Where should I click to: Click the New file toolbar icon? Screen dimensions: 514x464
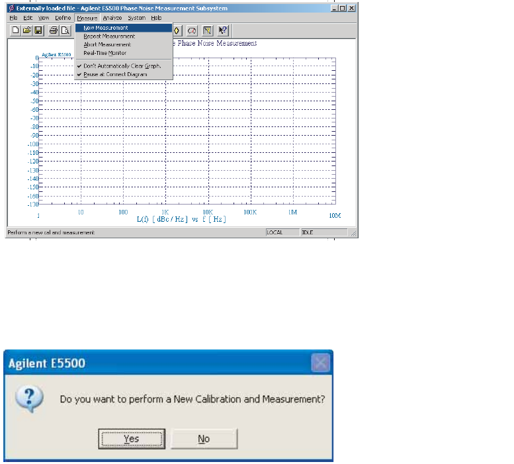15,30
